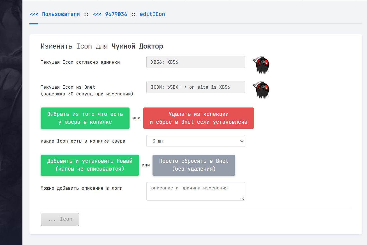Screen dimensions: 367x245
Task: Click the heading Изменить Icon для Чумной Доктор
Action: [102, 46]
